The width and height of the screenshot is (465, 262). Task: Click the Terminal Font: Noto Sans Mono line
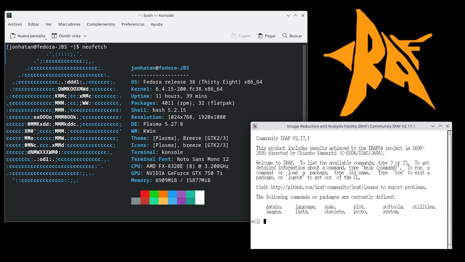(x=180, y=159)
